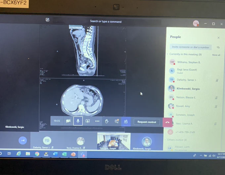Open Google Chrome from the taskbar

[37, 154]
